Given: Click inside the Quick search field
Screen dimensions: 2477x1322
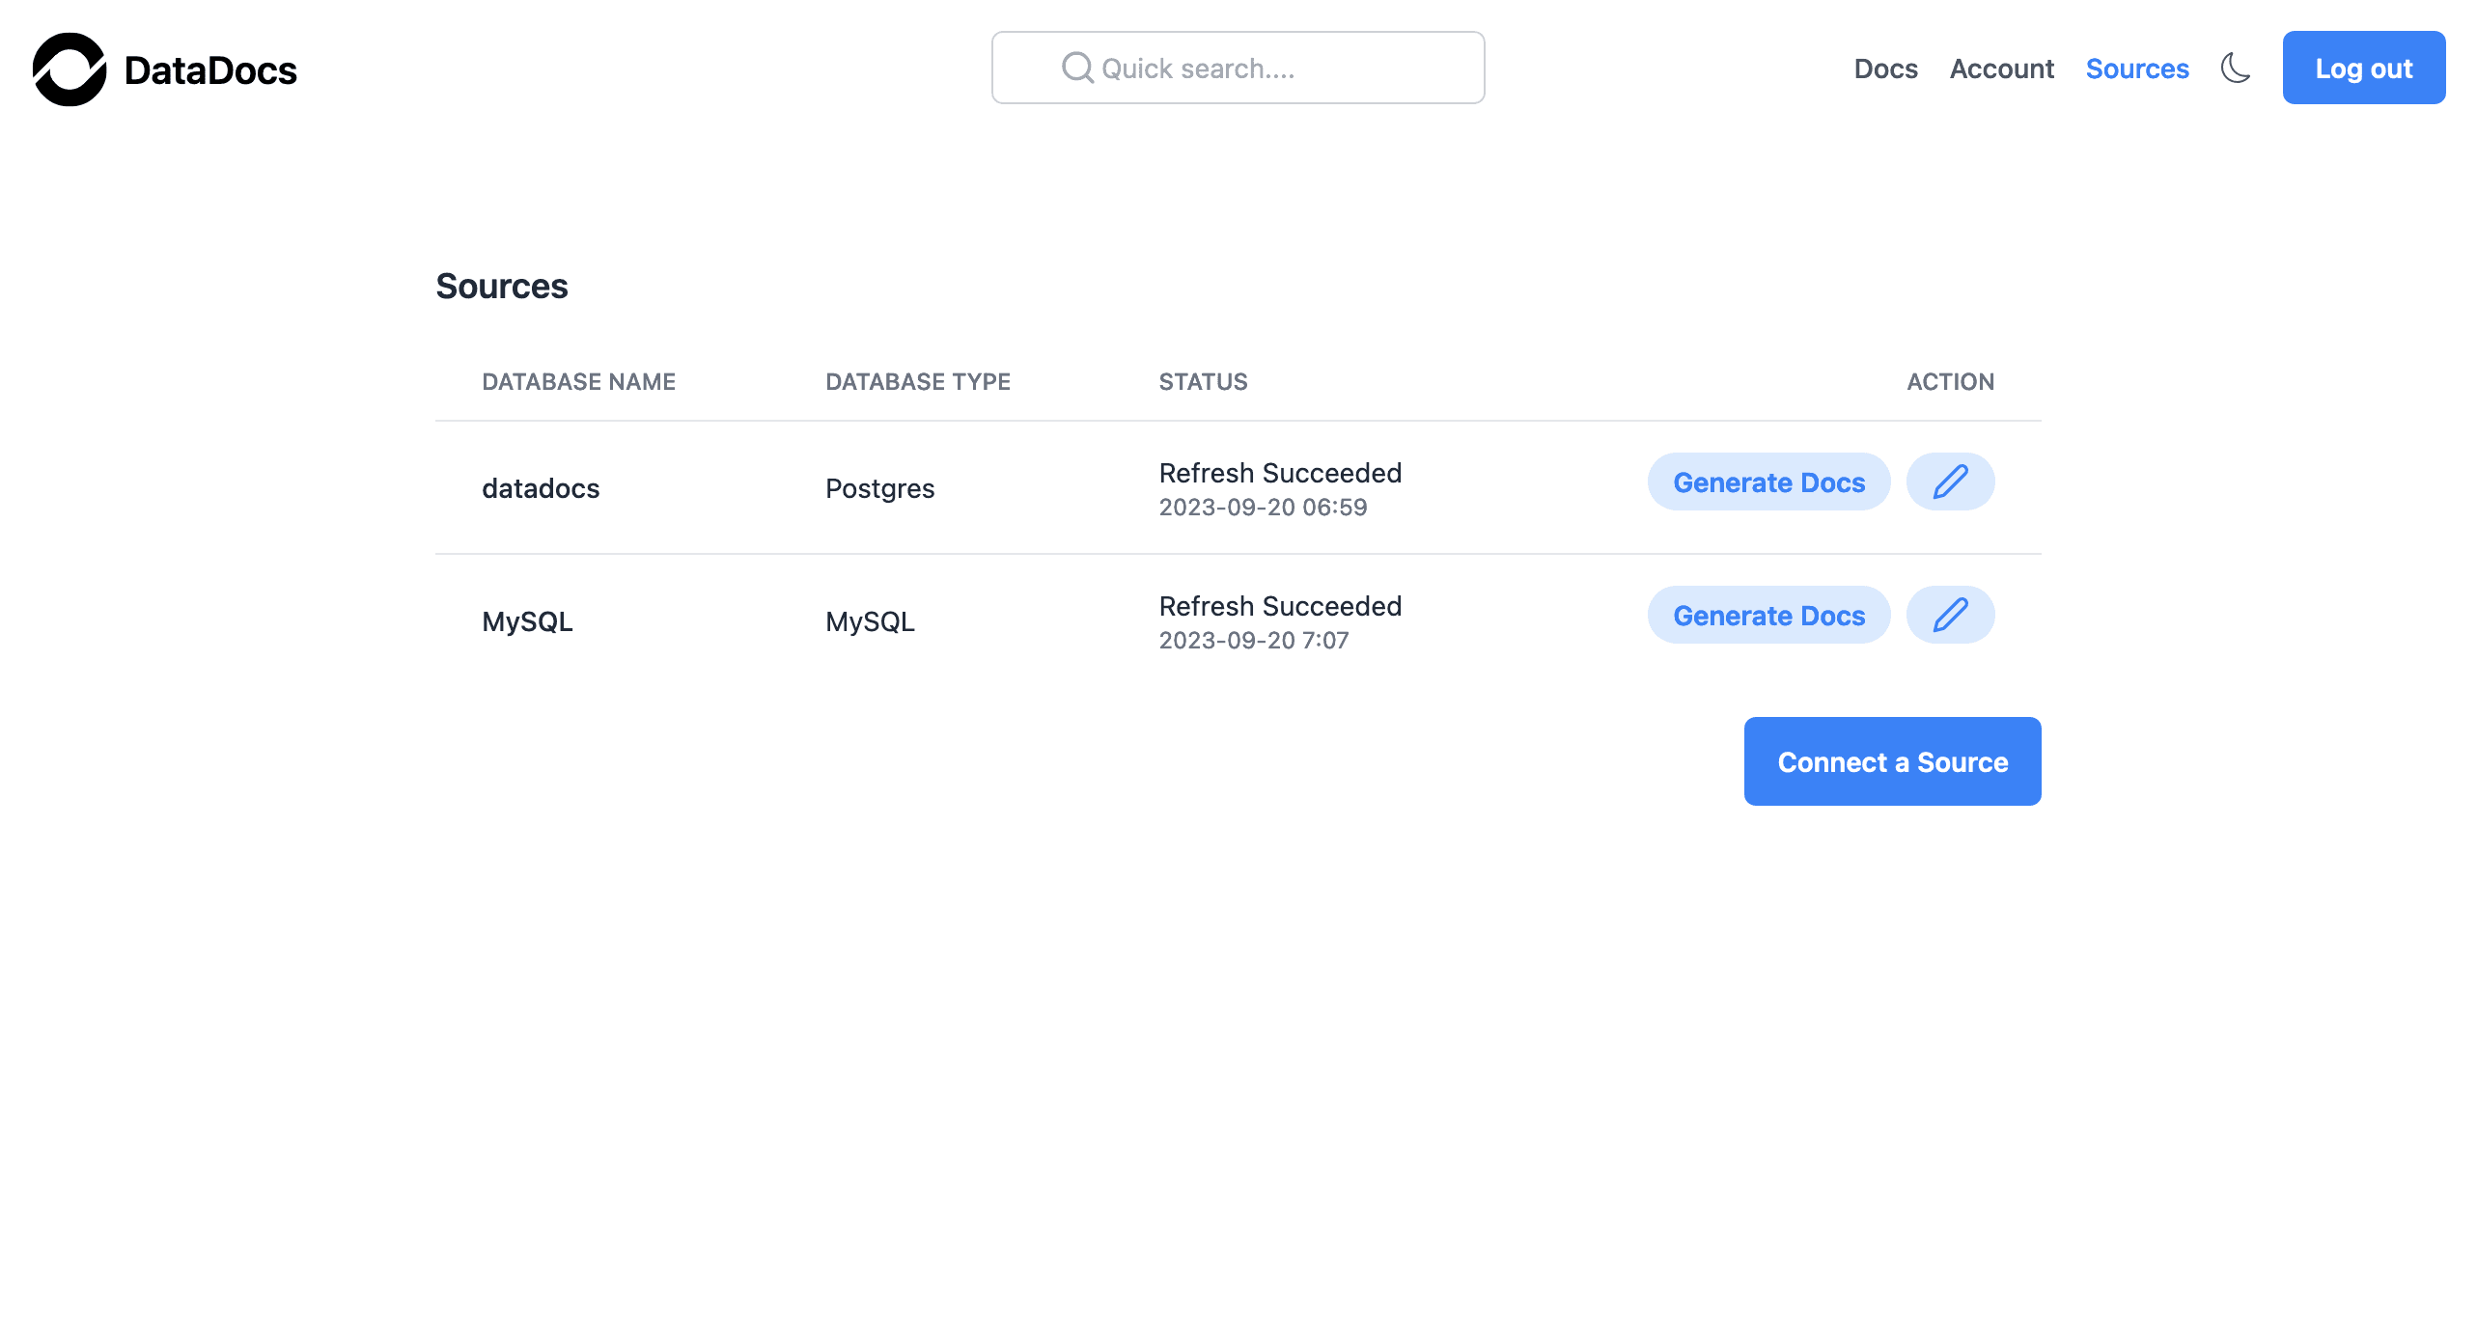Looking at the screenshot, I should (x=1238, y=67).
